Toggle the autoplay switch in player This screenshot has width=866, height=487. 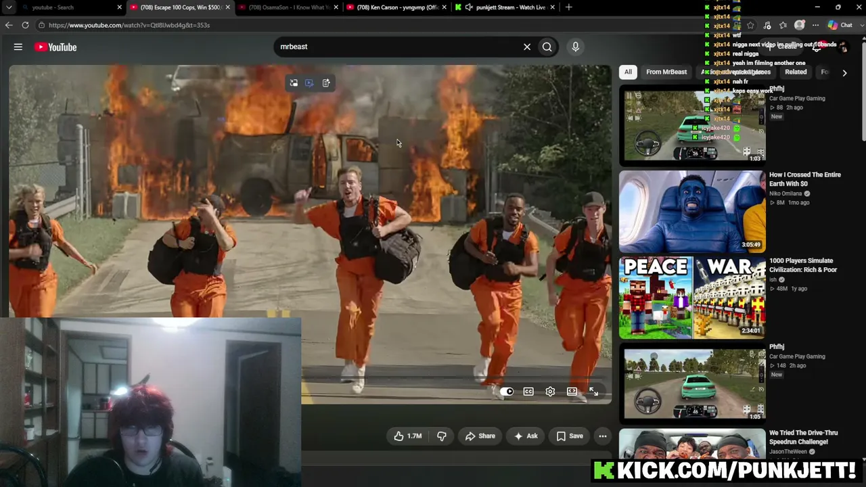pos(507,392)
